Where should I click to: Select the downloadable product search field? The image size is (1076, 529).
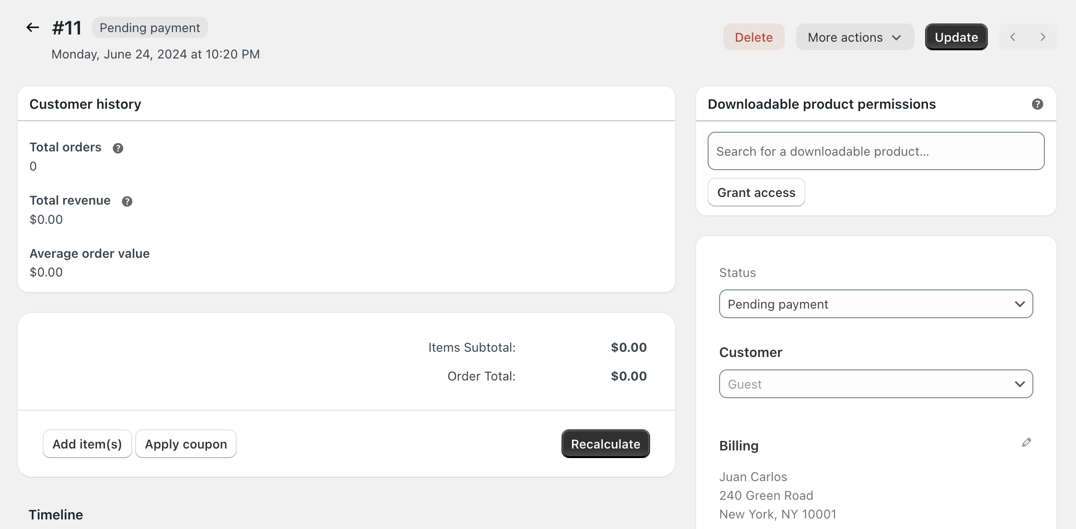pyautogui.click(x=876, y=151)
